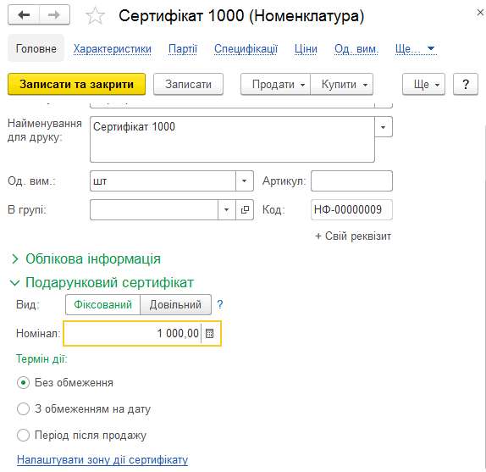Open the calculator icon in Номінал field
The height and width of the screenshot is (472, 486).
pos(209,333)
